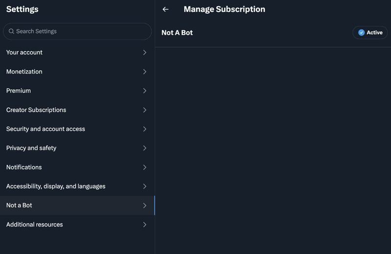Expand the Premium section via its chevron
The image size is (391, 254).
pyautogui.click(x=145, y=91)
